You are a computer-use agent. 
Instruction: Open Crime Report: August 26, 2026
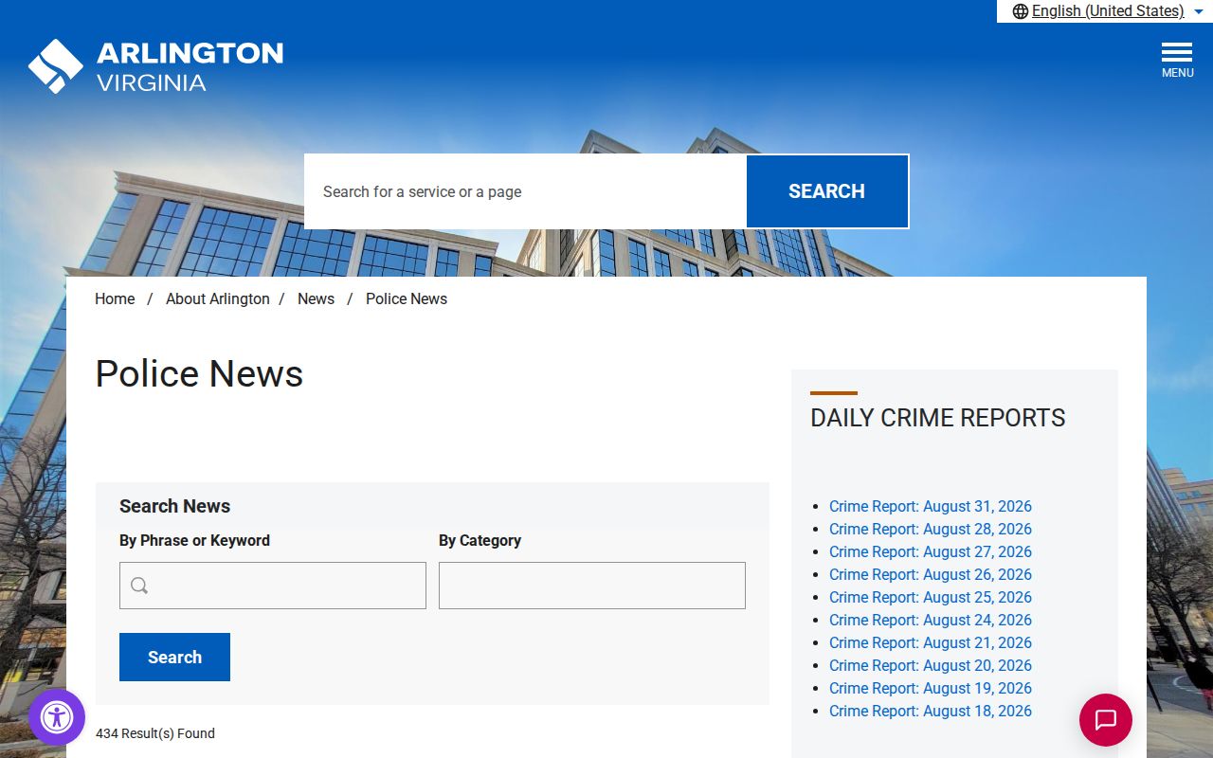[931, 574]
